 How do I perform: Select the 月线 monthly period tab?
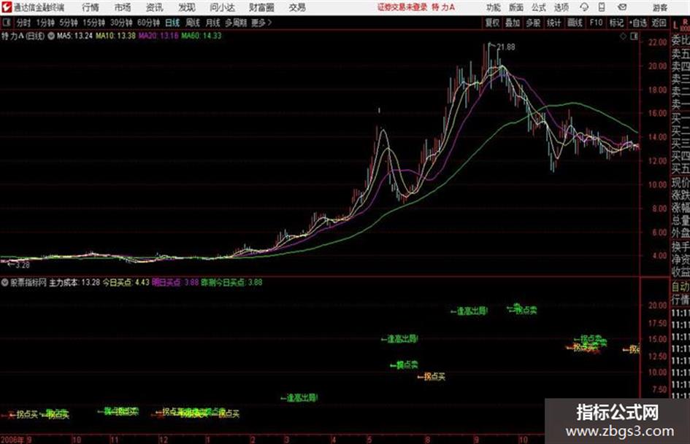coord(213,23)
